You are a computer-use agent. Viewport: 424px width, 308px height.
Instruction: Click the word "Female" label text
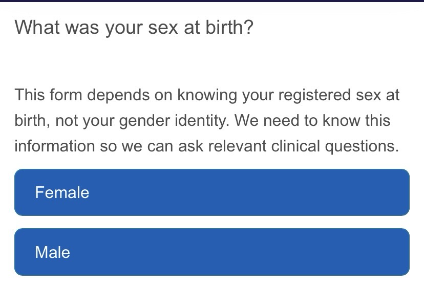tap(62, 193)
